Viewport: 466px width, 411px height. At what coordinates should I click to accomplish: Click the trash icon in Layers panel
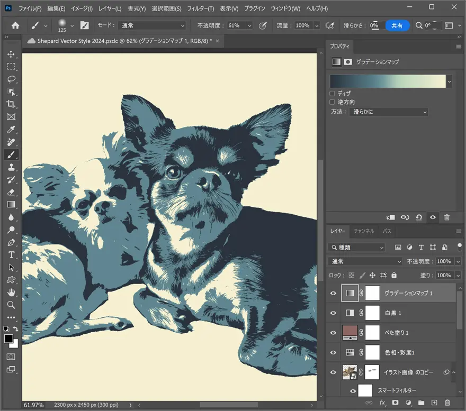click(447, 403)
